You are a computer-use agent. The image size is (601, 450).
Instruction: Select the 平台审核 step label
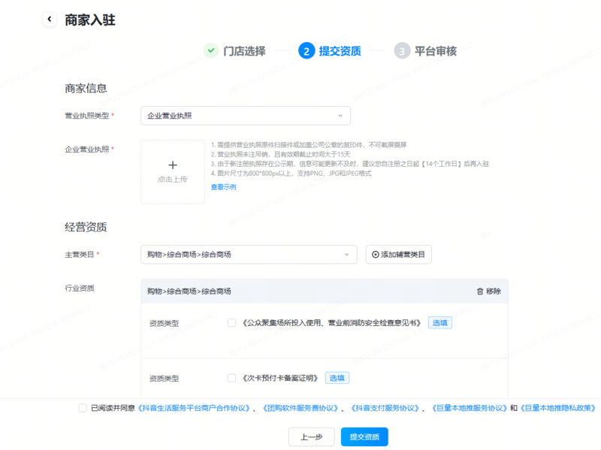432,51
